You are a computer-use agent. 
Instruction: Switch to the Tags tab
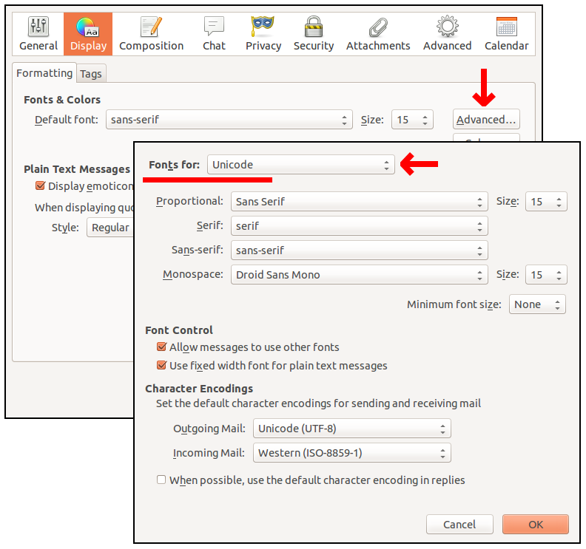(91, 74)
